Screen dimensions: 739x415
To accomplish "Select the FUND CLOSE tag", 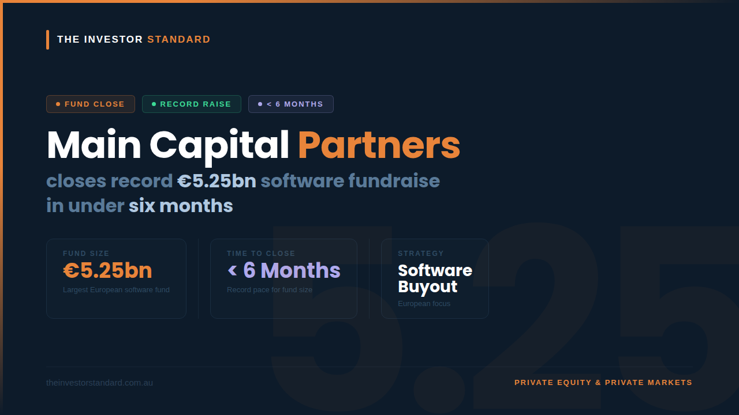I will pos(91,104).
